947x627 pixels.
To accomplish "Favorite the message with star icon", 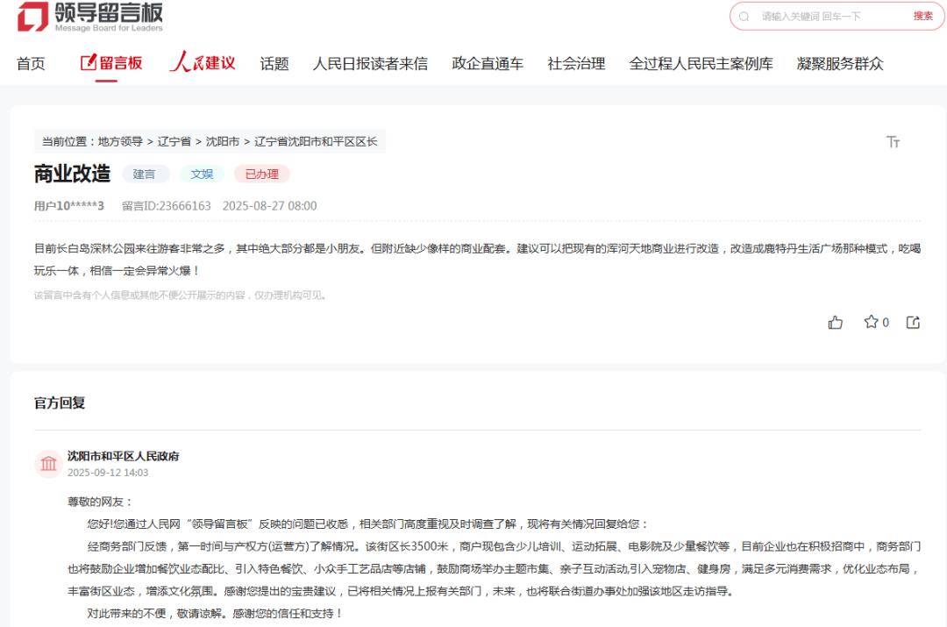I will click(871, 322).
